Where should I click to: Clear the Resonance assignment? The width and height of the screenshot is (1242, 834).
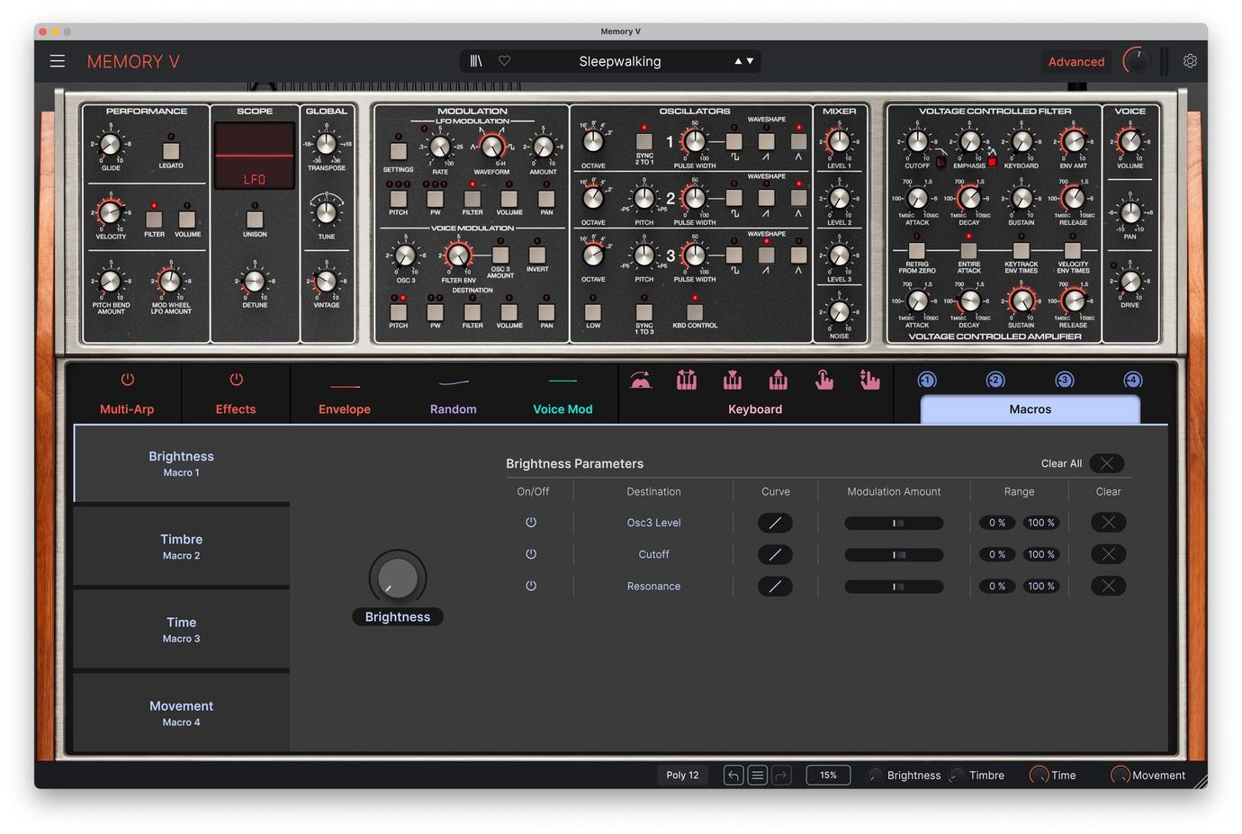(x=1109, y=587)
